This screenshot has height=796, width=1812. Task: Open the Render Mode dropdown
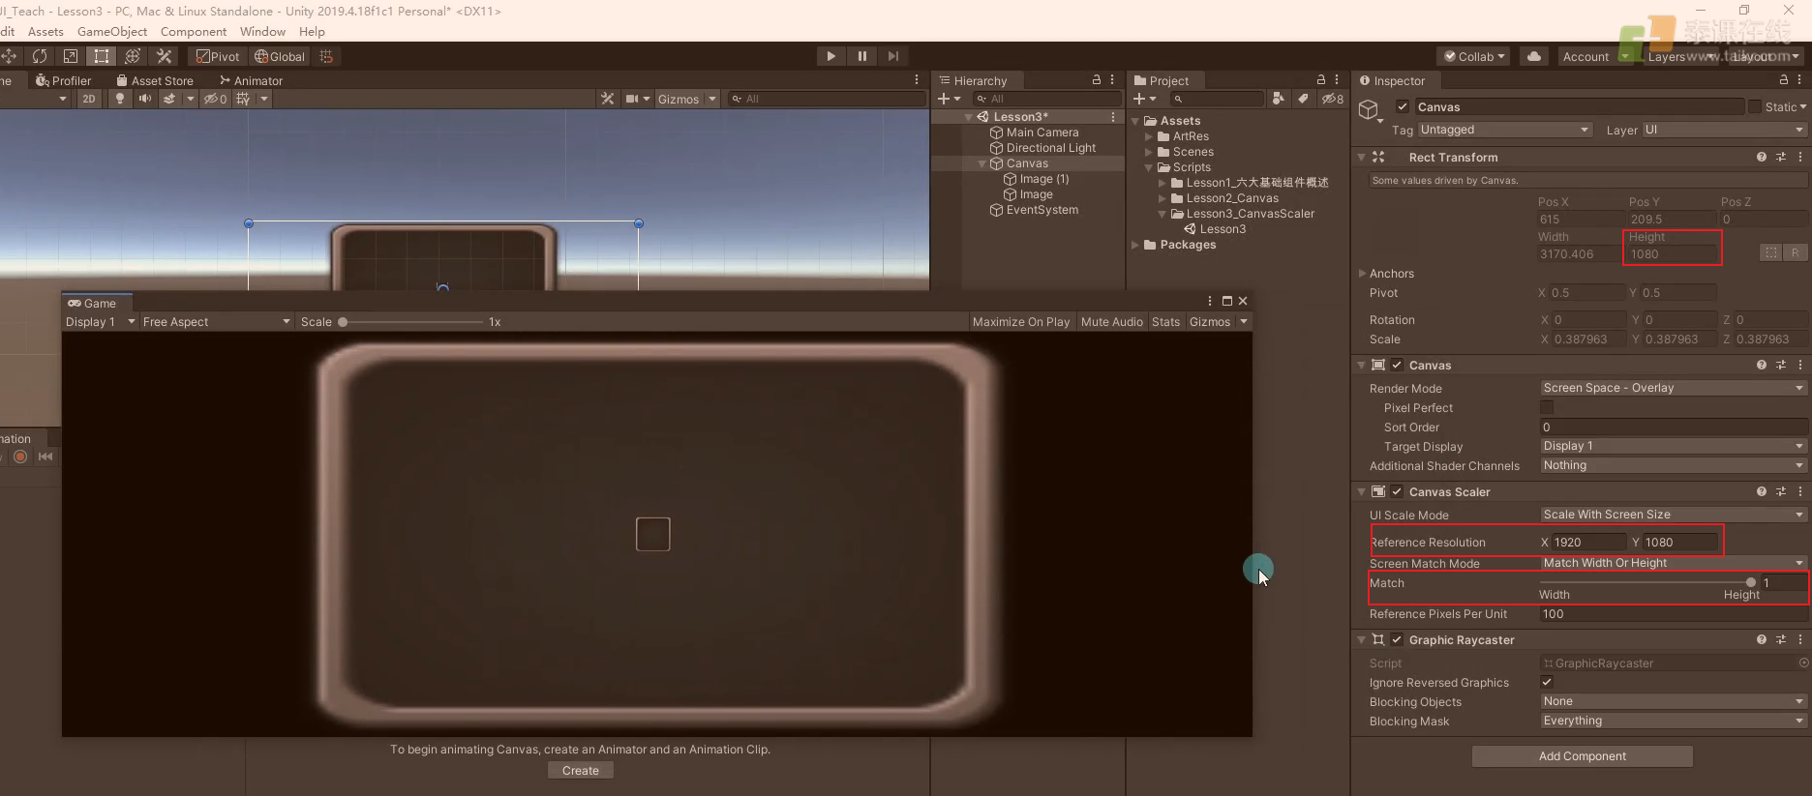(x=1673, y=388)
